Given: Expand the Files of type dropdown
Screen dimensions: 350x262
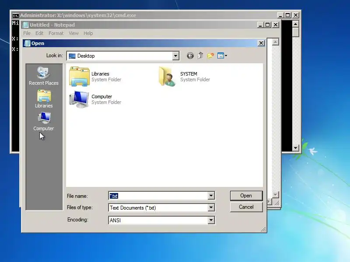Looking at the screenshot, I should click(211, 208).
